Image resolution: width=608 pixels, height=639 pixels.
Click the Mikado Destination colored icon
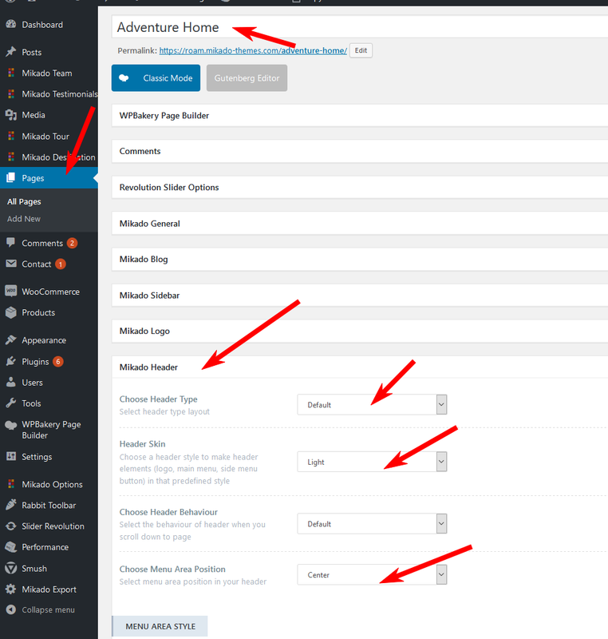tap(11, 157)
